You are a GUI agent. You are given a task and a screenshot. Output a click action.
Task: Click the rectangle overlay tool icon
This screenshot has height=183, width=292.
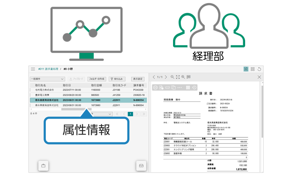(167, 87)
